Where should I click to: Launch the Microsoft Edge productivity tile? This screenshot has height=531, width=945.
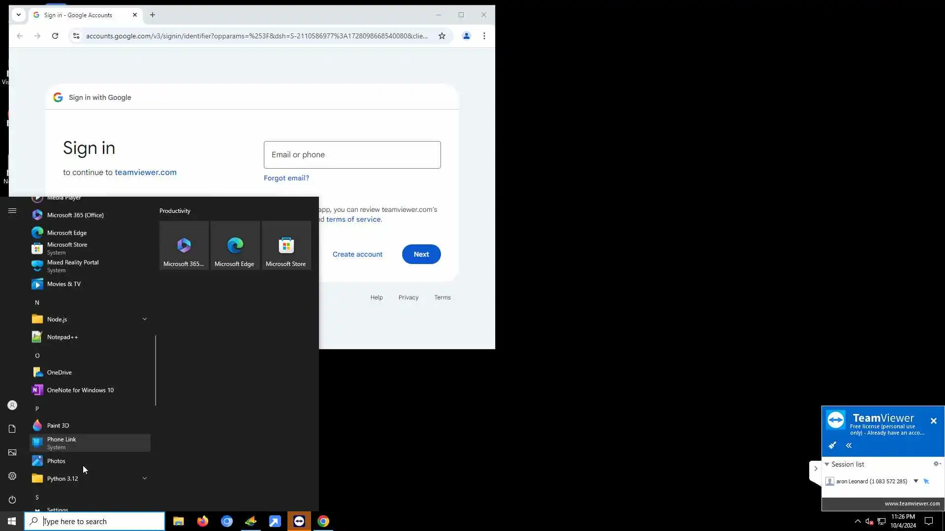click(235, 245)
